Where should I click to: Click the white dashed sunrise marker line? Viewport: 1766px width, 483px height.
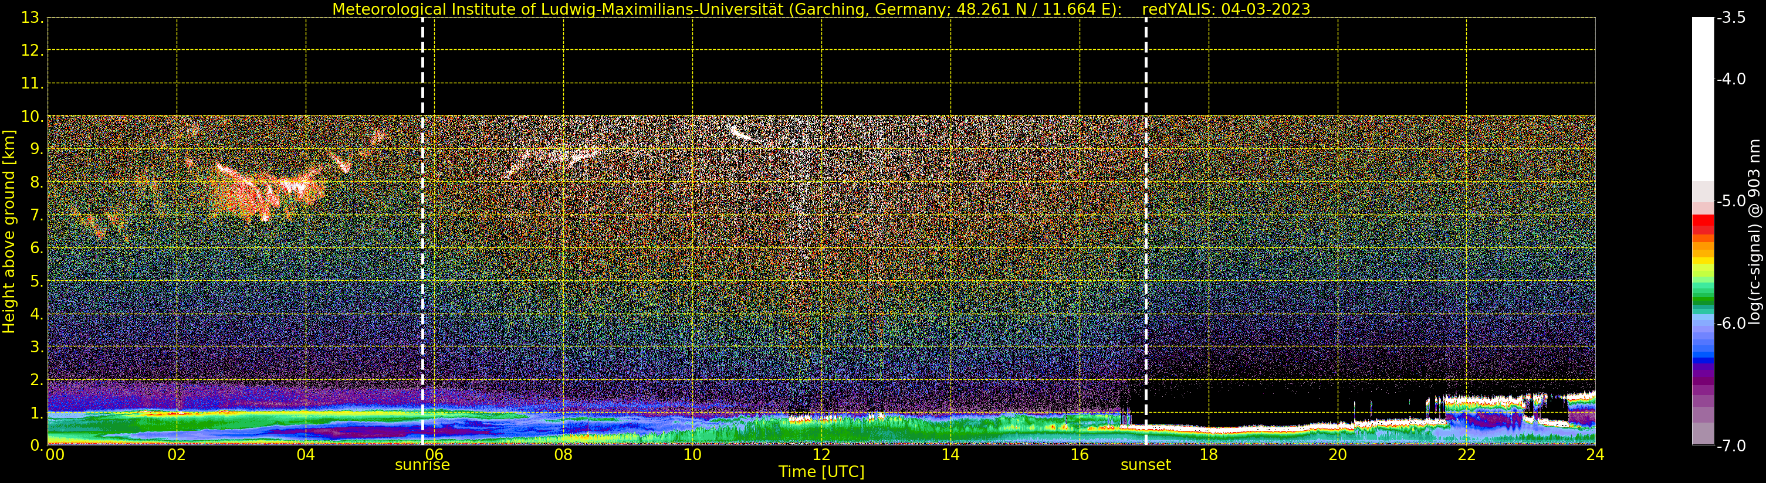click(422, 232)
